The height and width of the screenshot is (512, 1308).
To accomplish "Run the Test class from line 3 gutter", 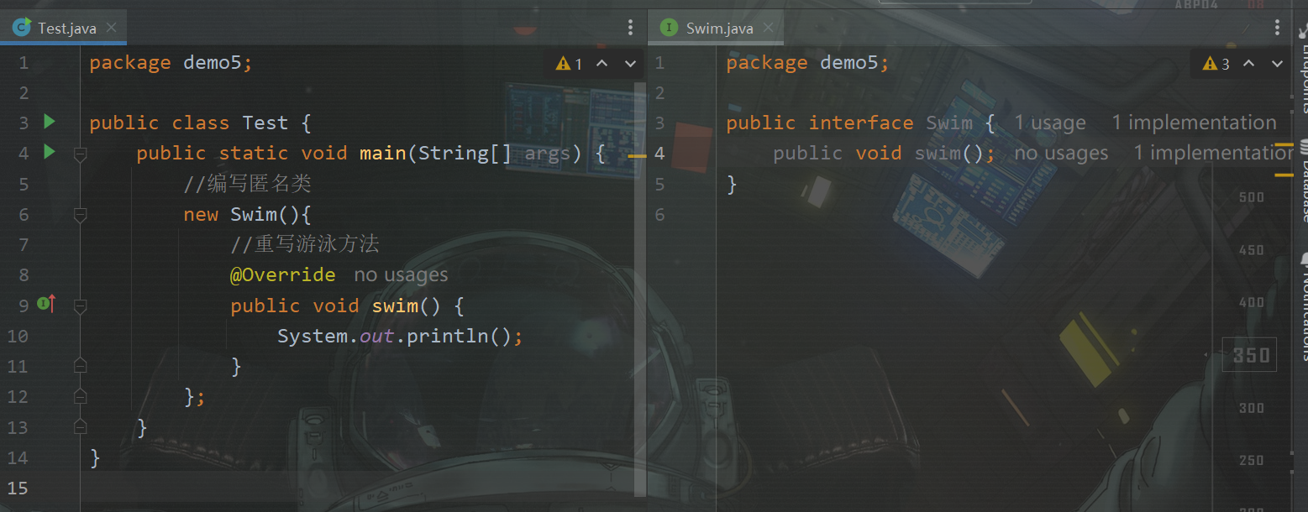I will [x=49, y=123].
